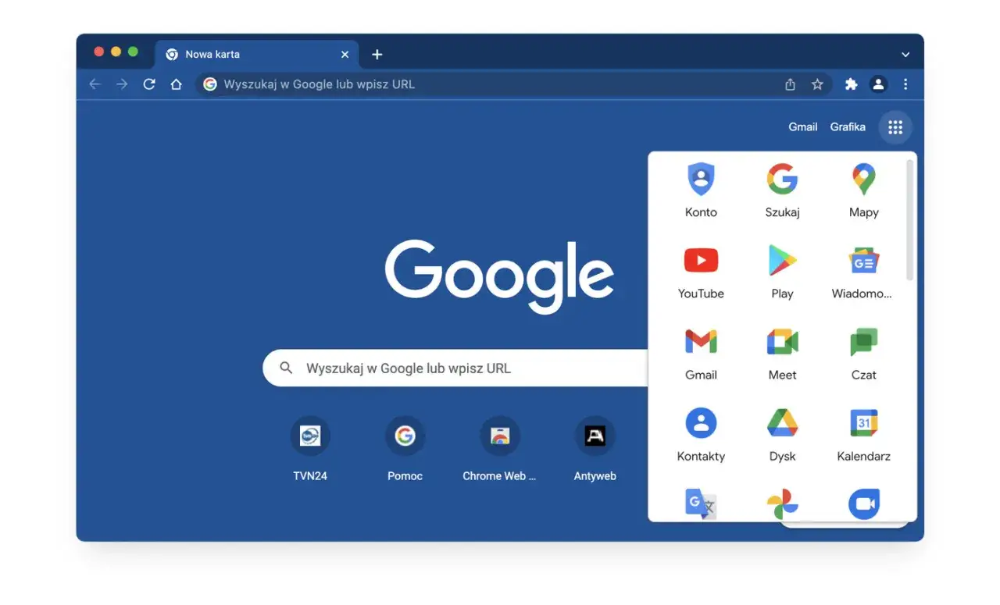
Task: Open the Chrome profile avatar
Action: point(878,84)
